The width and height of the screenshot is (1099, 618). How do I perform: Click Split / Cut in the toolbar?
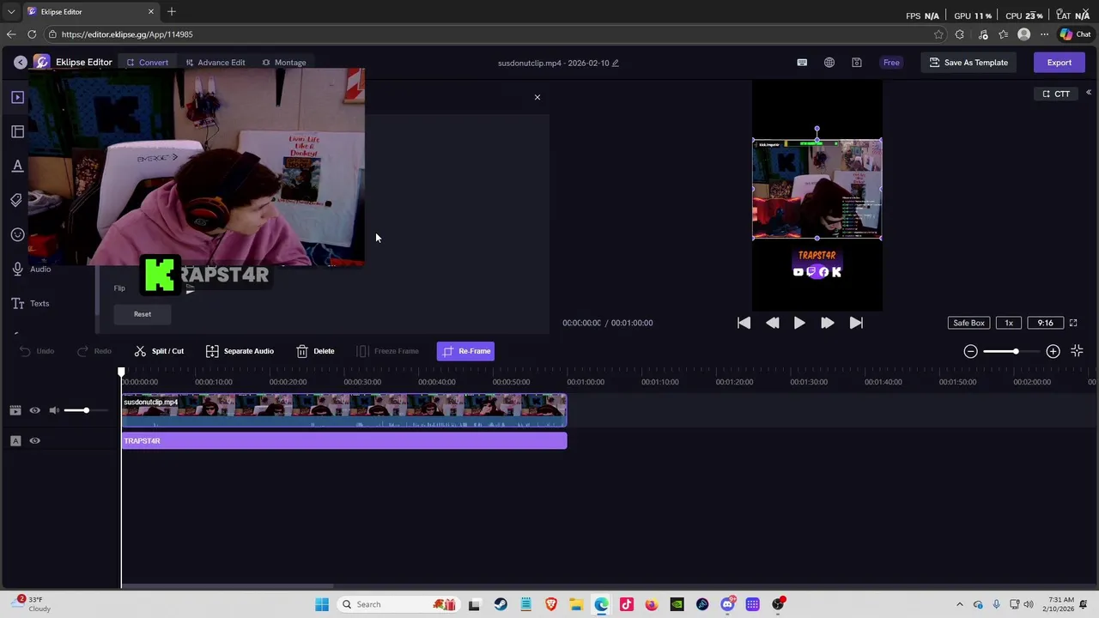[160, 351]
